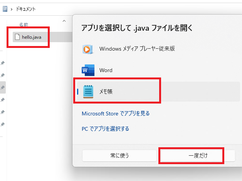This screenshot has width=242, height=181.
Task: Click the blue Word app icon
Action: coord(88,71)
